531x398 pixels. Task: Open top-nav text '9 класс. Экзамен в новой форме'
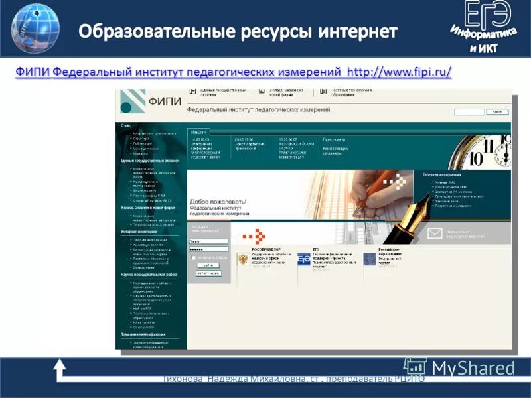click(x=287, y=92)
